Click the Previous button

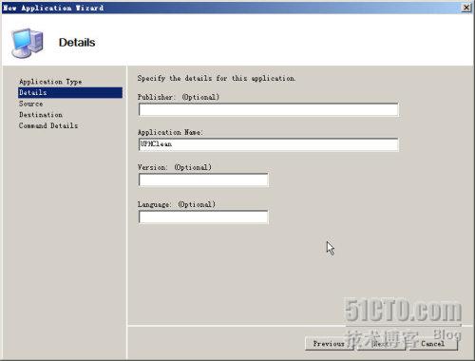329,344
